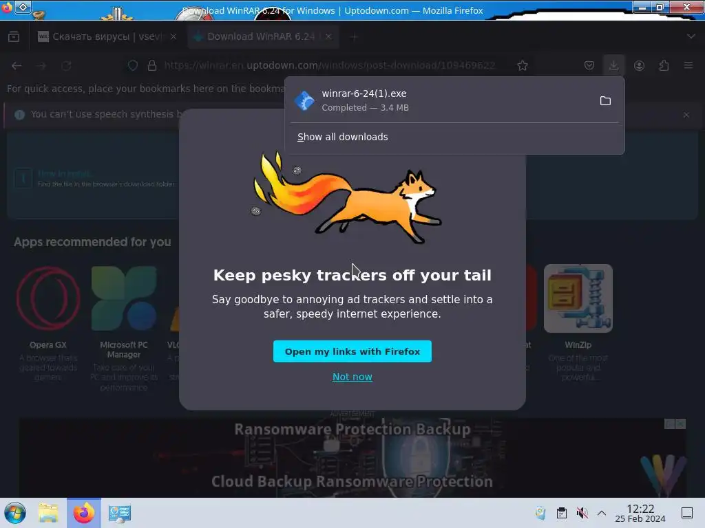Expand the hidden system tray icons
The height and width of the screenshot is (528, 705).
coord(602,513)
